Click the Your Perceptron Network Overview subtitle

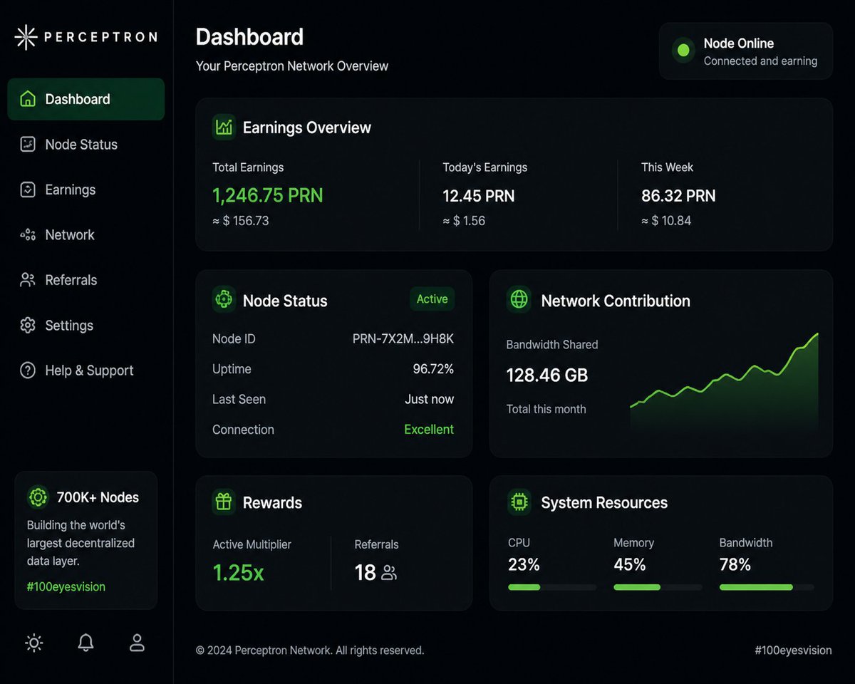[292, 66]
